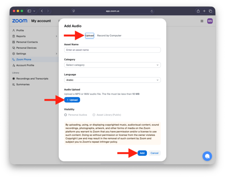Select the Personal Audios radio button
225x177 pixels.
click(66, 115)
